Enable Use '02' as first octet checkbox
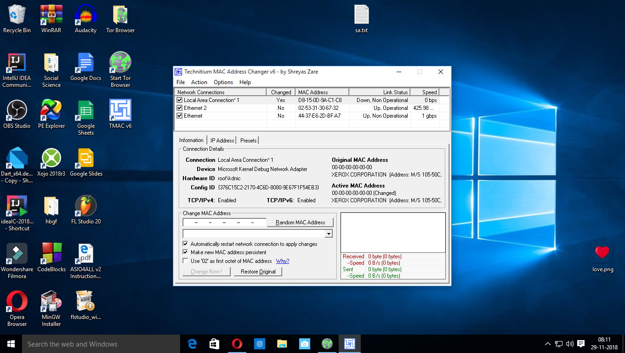This screenshot has width=625, height=353. pos(186,261)
